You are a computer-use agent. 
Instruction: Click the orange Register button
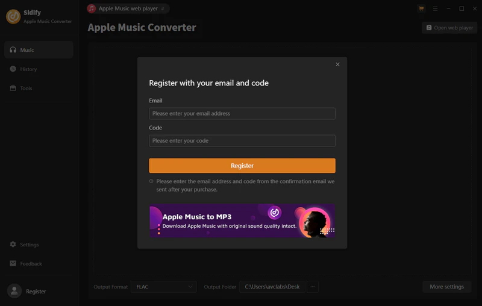tap(242, 166)
